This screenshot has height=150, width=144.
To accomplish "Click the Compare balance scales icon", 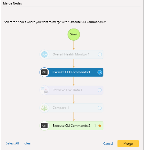I will pyautogui.click(x=44, y=108).
